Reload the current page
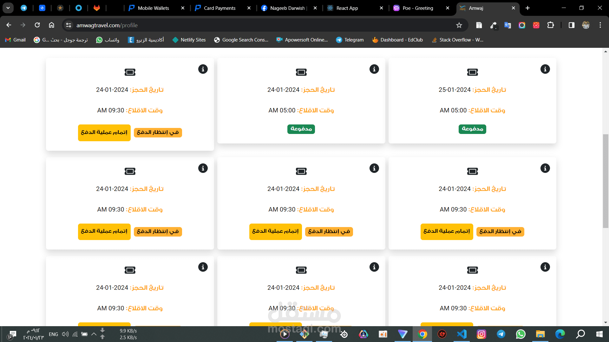 click(37, 25)
